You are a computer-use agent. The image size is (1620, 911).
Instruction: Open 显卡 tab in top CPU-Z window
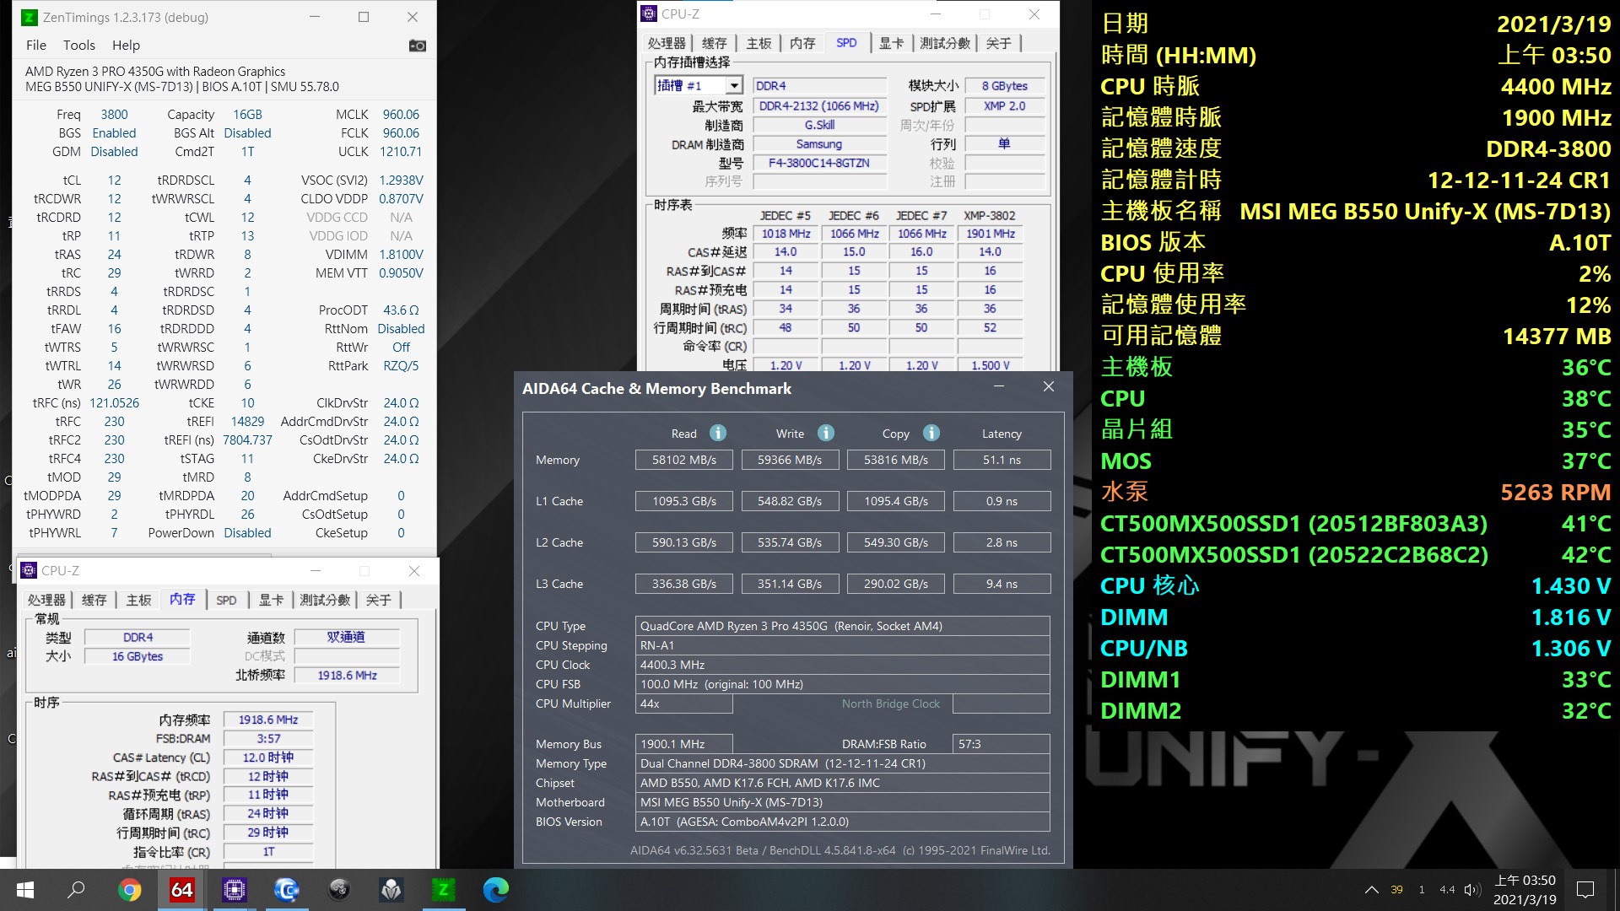pos(891,43)
